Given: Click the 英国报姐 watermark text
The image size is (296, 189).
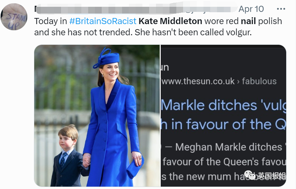Looking at the screenshot, I should click(x=271, y=176).
